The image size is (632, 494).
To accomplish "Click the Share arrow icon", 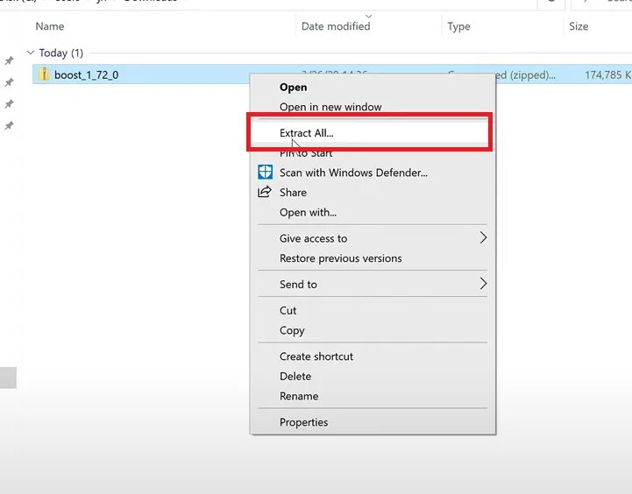I will [265, 192].
